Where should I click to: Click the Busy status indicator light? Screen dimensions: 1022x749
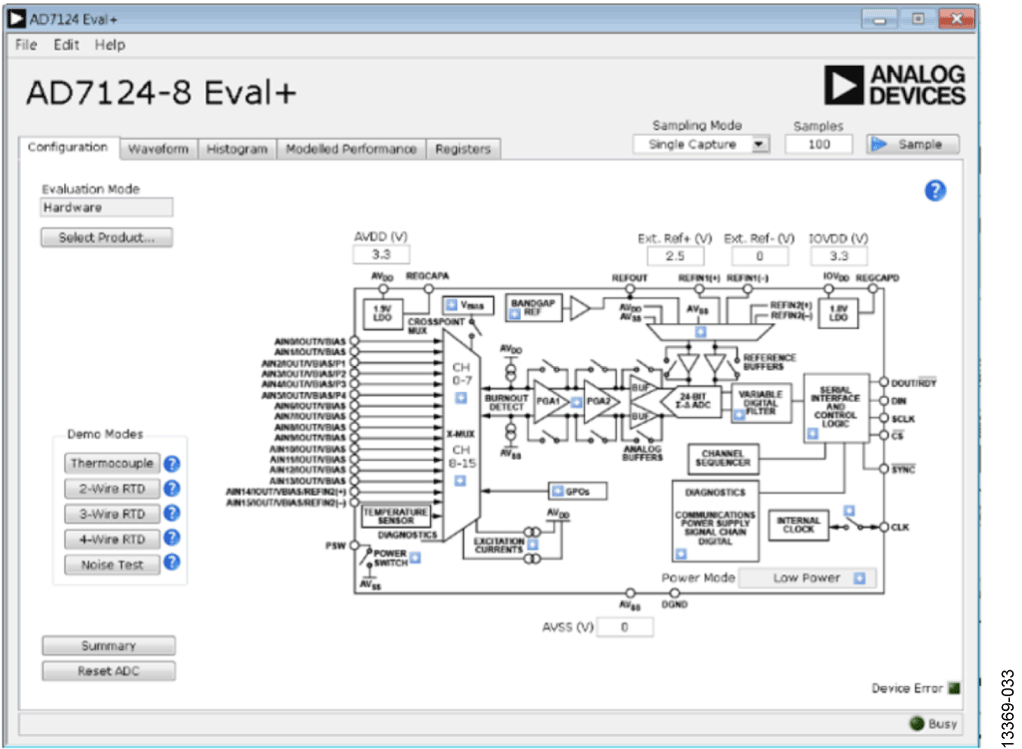coord(915,724)
